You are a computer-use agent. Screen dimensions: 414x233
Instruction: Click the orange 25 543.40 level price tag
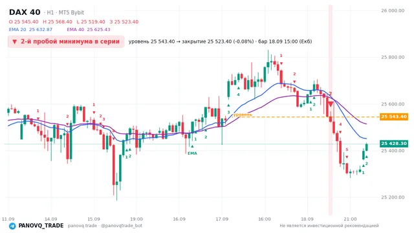click(394, 116)
